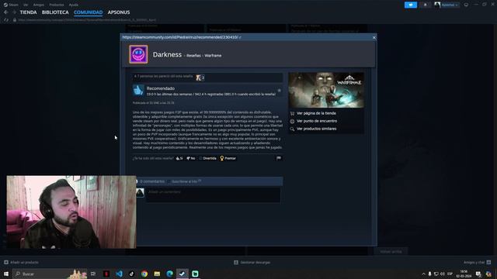Click the Recomendado thumbs up icon
Image resolution: width=497 pixels, height=279 pixels.
(138, 91)
